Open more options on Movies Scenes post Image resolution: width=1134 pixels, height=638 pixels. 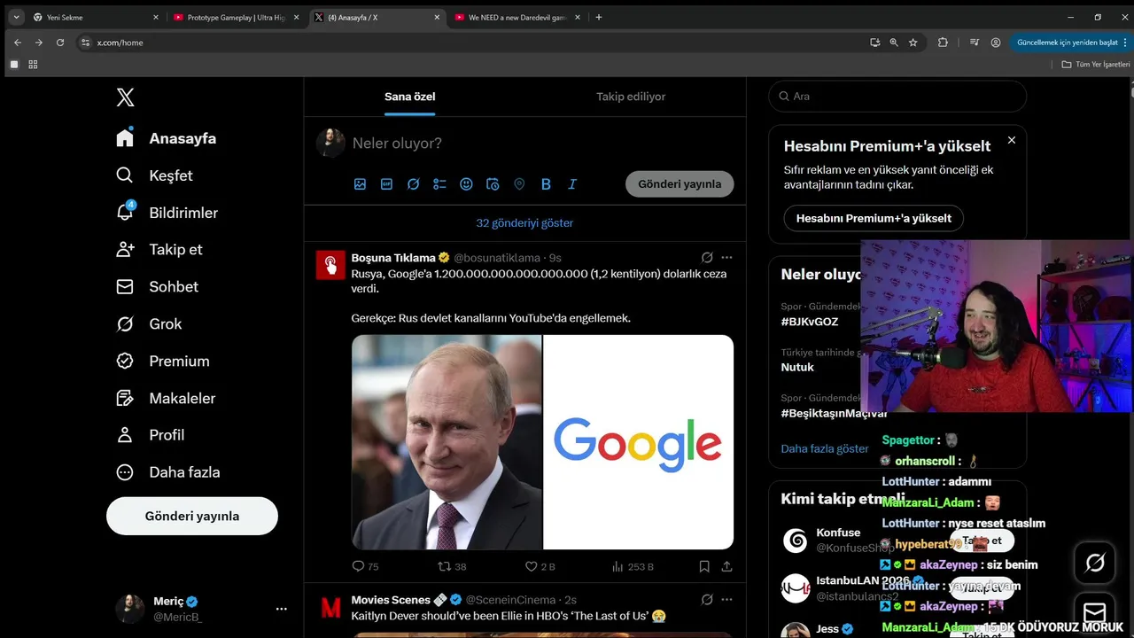coord(726,600)
